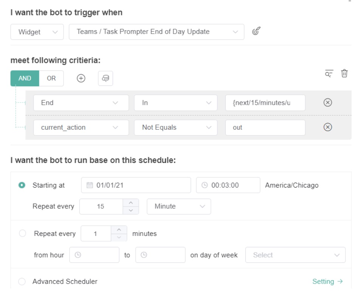The height and width of the screenshot is (298, 361).
Task: Select the AND logic option
Action: (25, 78)
